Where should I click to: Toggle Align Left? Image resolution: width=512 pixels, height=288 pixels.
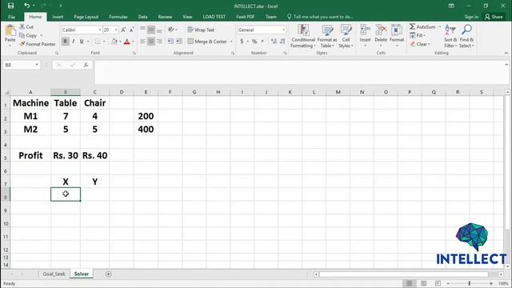tap(142, 42)
